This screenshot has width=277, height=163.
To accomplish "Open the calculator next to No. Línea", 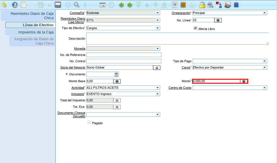I will [218, 20].
